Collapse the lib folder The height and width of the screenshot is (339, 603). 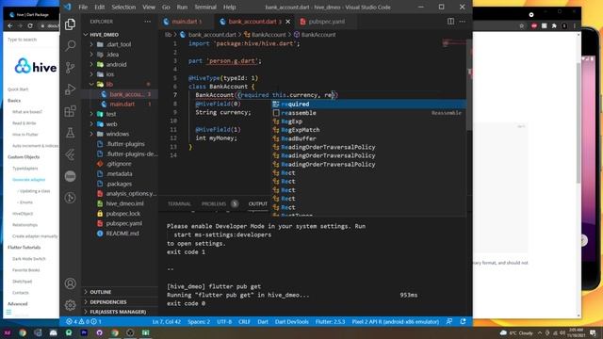coord(91,84)
